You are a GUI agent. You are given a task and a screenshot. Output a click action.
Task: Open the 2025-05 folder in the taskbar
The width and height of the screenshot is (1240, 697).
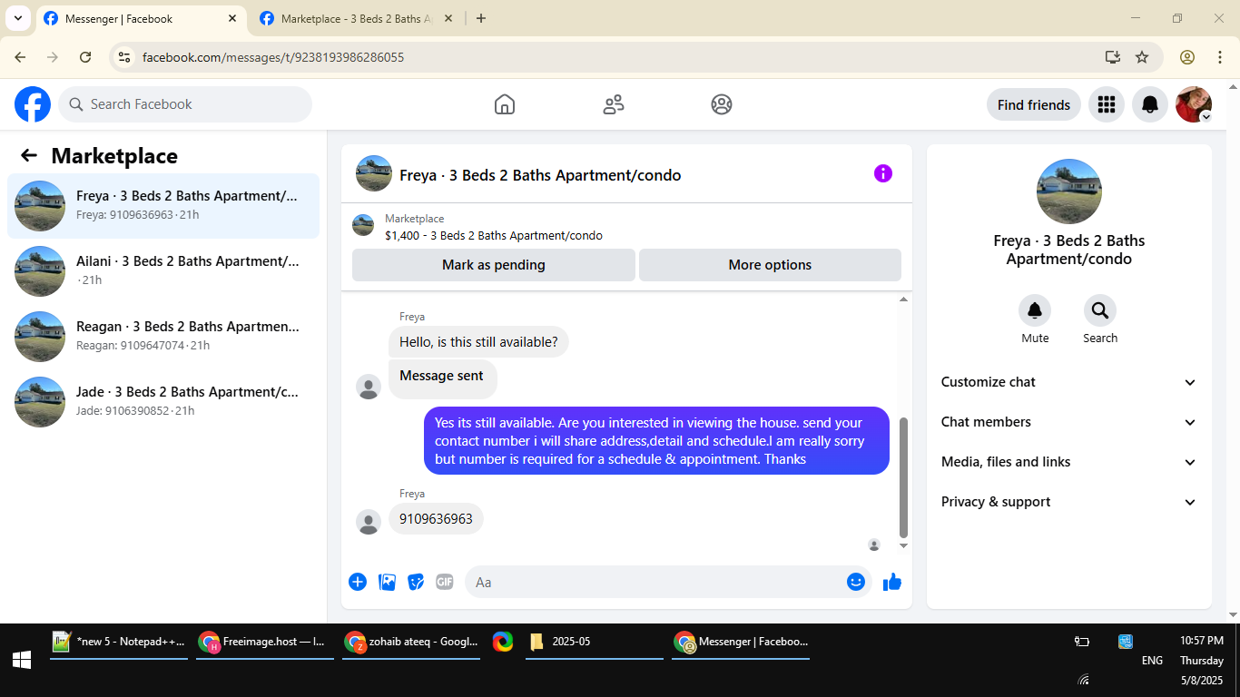pyautogui.click(x=595, y=642)
